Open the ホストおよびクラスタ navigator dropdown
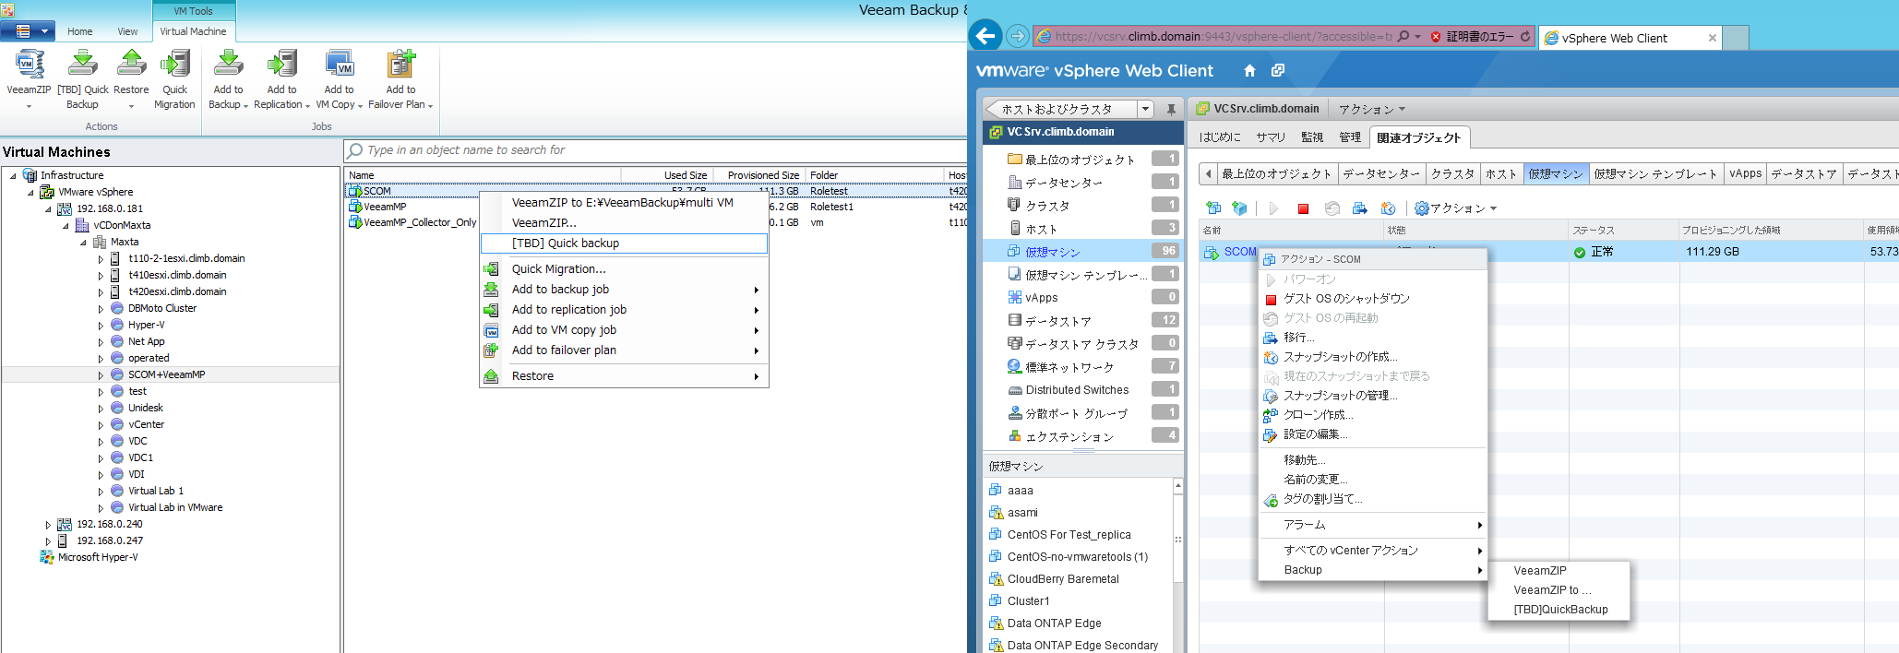Viewport: 1899px width, 653px height. (x=1145, y=109)
